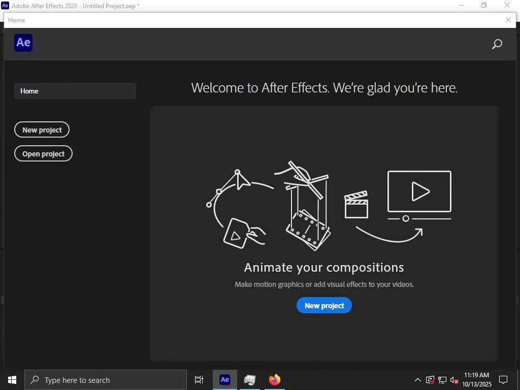The height and width of the screenshot is (390, 520).
Task: Close the Home window
Action: [x=508, y=20]
